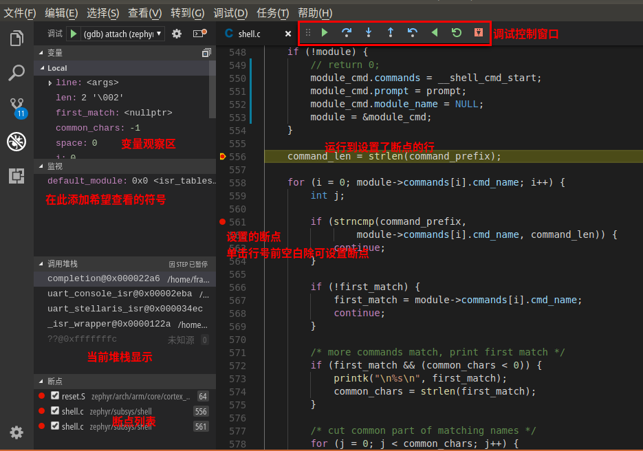Image resolution: width=643 pixels, height=451 pixels.
Task: Open the Search view in activity bar
Action: pyautogui.click(x=17, y=73)
